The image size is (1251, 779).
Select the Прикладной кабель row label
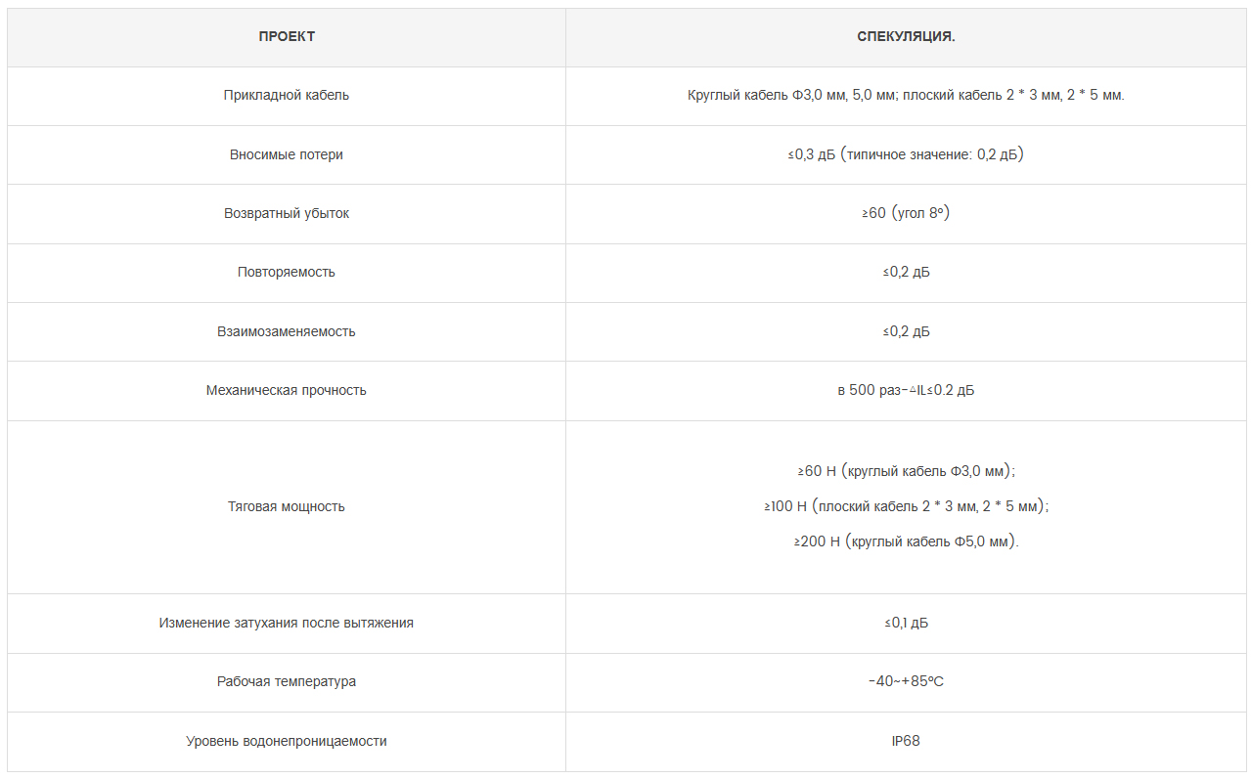point(287,96)
